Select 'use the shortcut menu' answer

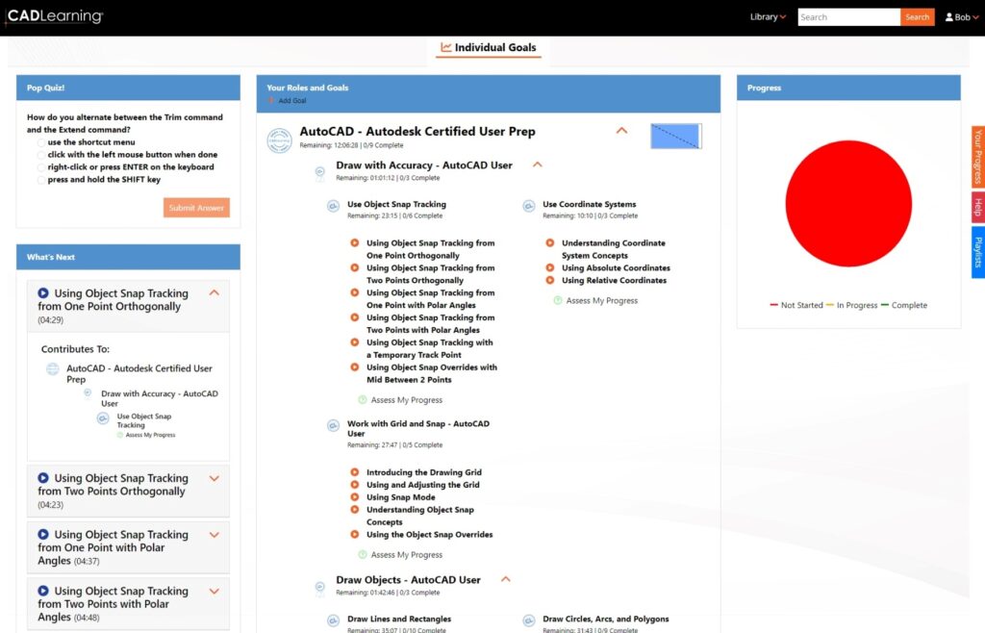coord(41,142)
